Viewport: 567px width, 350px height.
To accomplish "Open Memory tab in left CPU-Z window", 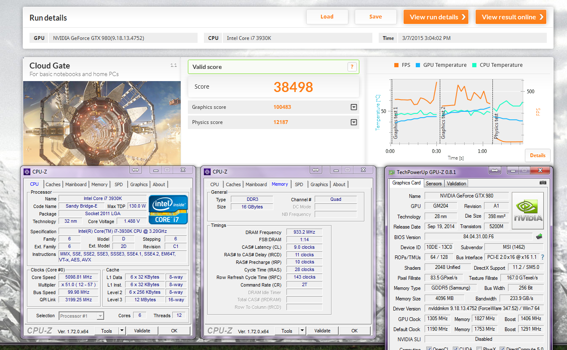I will pyautogui.click(x=99, y=184).
